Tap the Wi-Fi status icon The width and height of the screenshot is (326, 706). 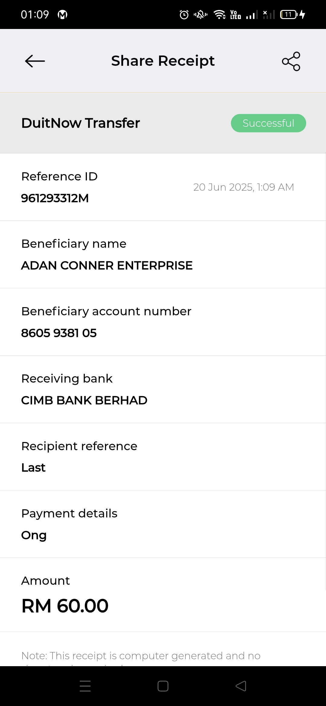click(219, 14)
